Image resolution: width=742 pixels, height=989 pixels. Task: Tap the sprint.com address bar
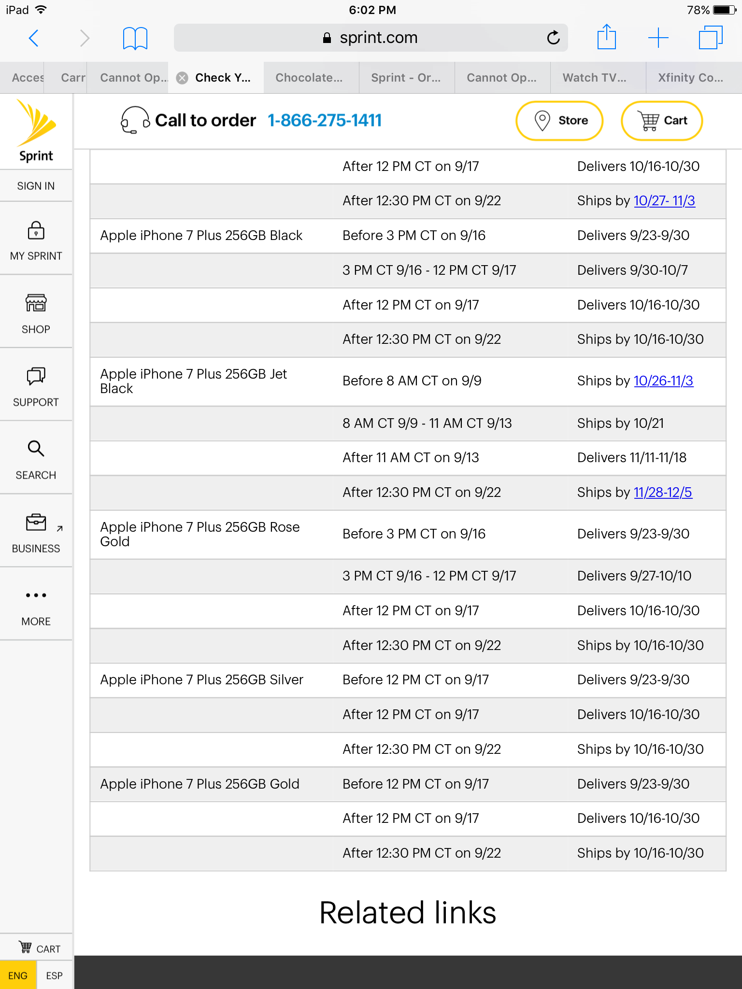tap(371, 38)
